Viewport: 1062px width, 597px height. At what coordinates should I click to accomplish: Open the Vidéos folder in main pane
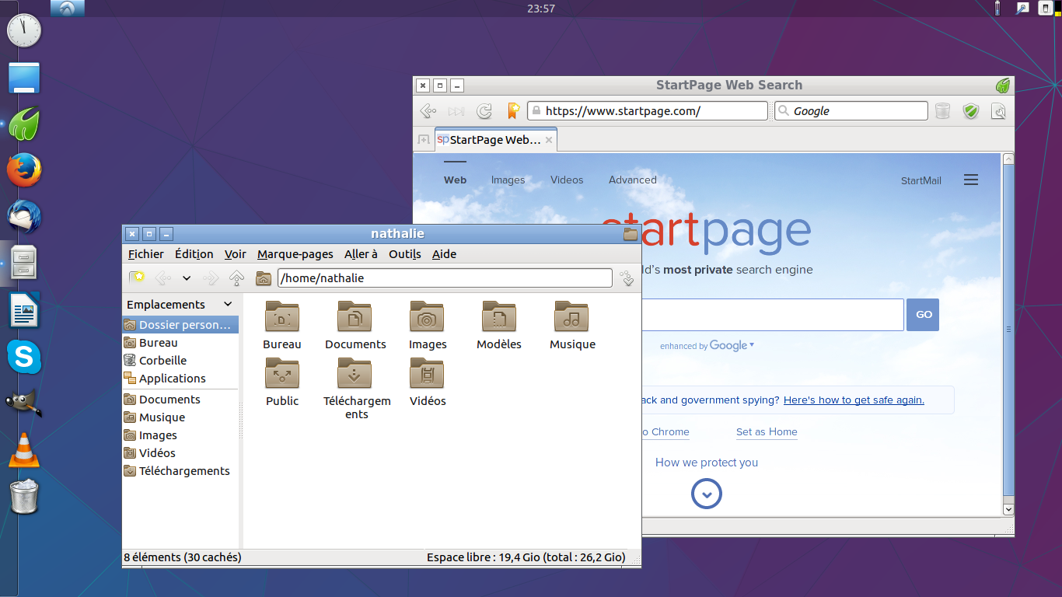pyautogui.click(x=428, y=382)
